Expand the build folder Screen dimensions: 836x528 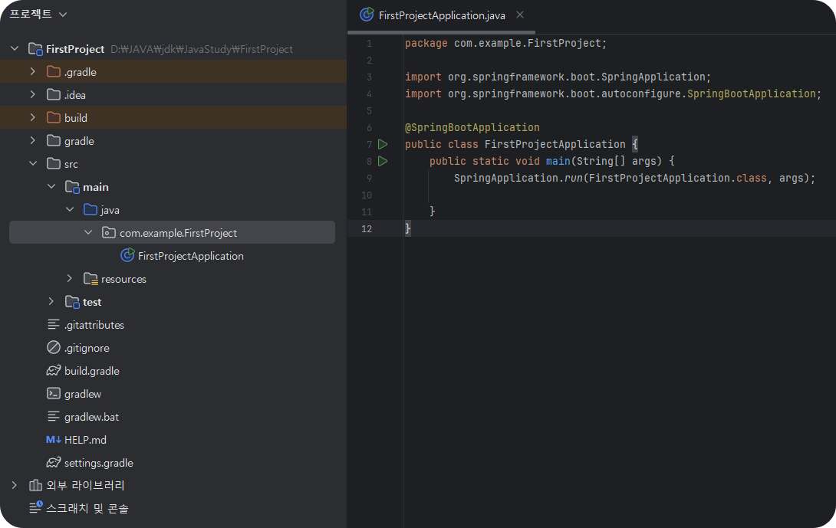point(32,117)
